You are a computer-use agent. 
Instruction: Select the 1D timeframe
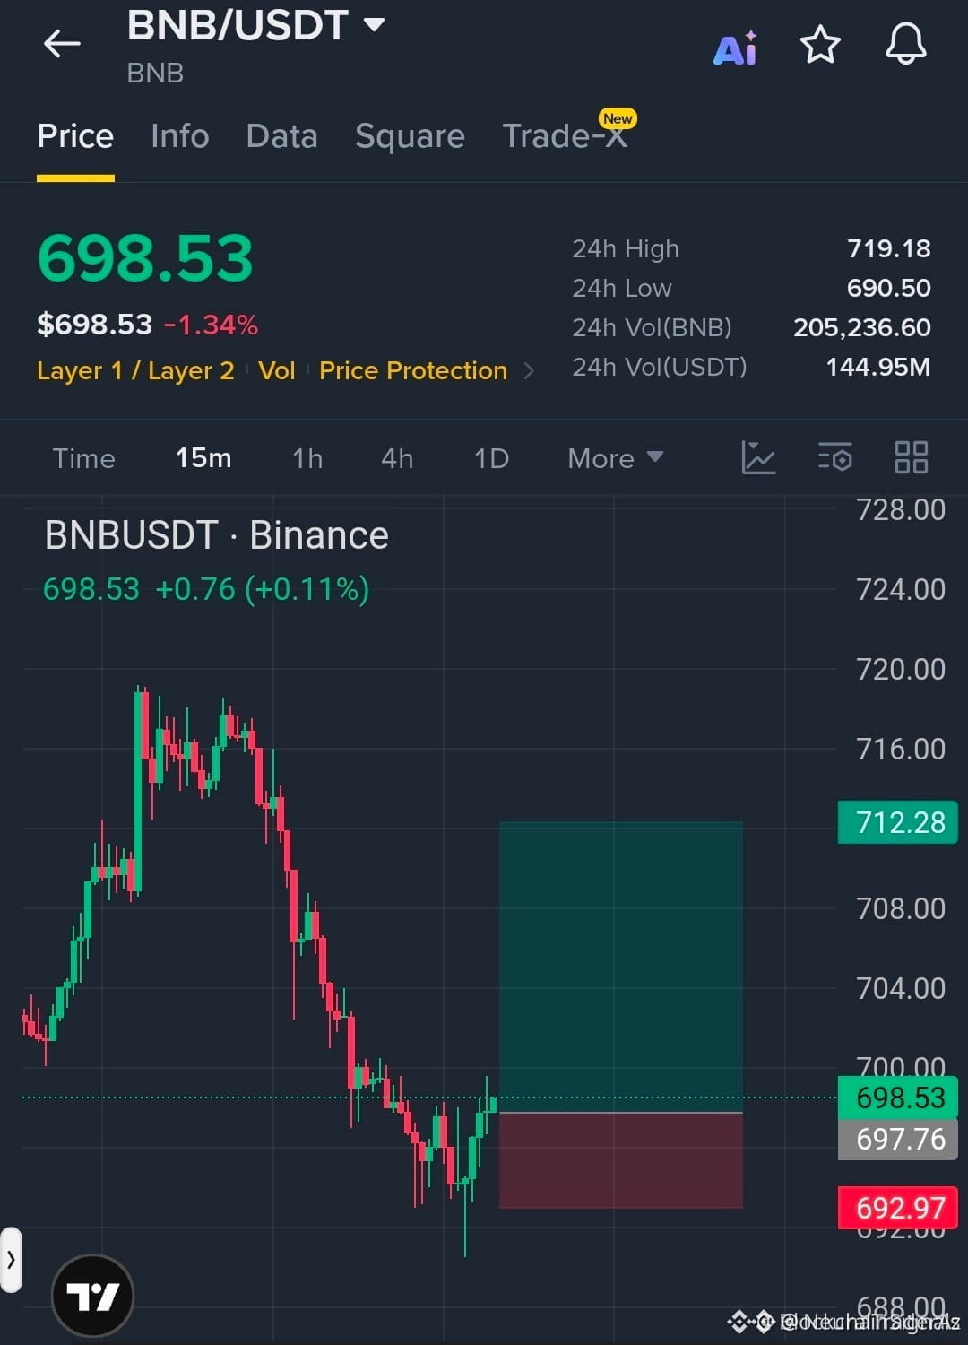pos(491,458)
